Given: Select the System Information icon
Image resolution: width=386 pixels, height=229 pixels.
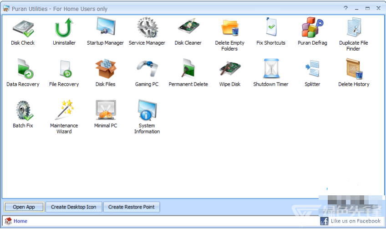Looking at the screenshot, I should click(147, 110).
